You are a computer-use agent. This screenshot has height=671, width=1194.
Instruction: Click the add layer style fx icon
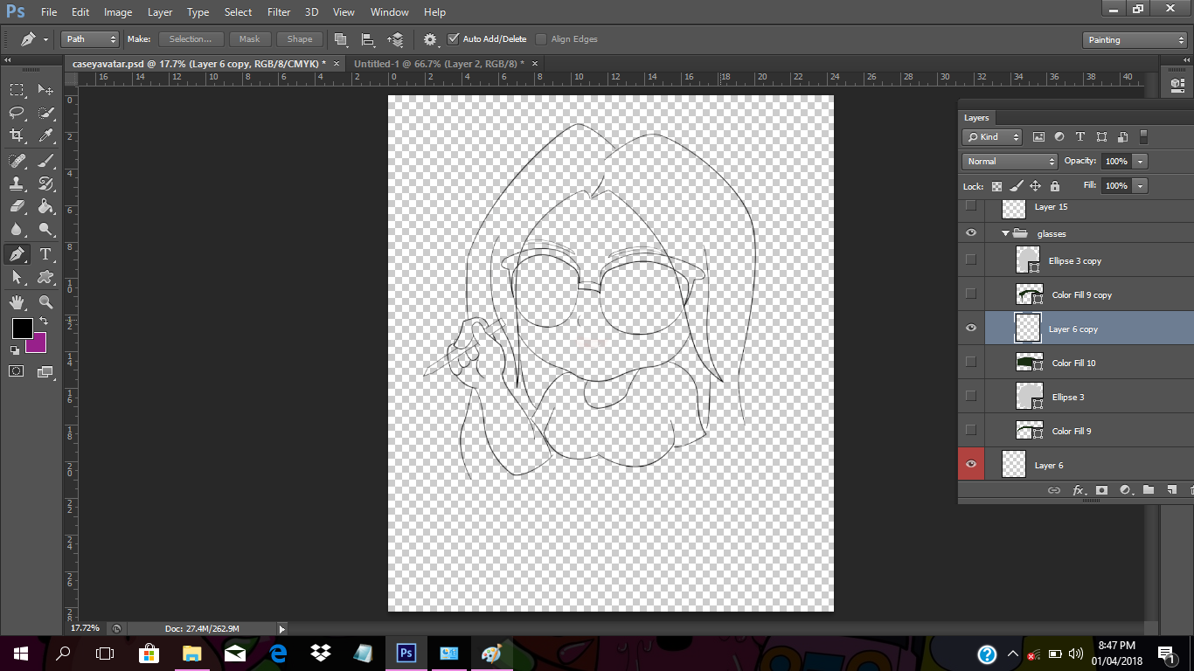click(1078, 490)
